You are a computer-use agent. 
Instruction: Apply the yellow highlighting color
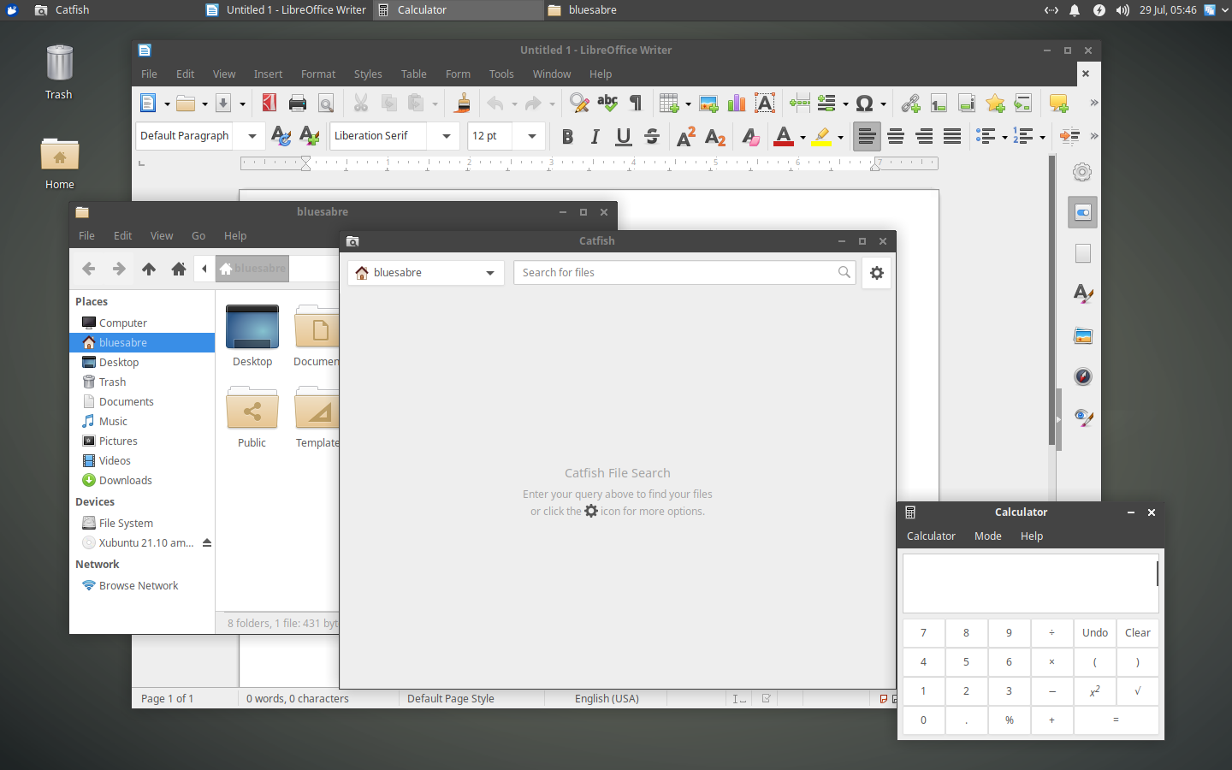pyautogui.click(x=822, y=136)
